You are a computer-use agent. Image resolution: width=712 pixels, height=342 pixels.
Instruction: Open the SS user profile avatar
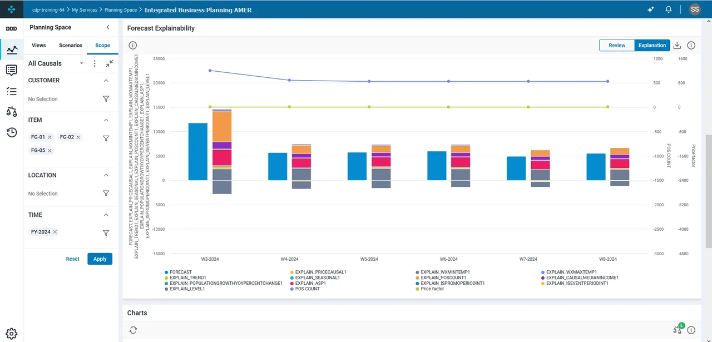coord(695,9)
